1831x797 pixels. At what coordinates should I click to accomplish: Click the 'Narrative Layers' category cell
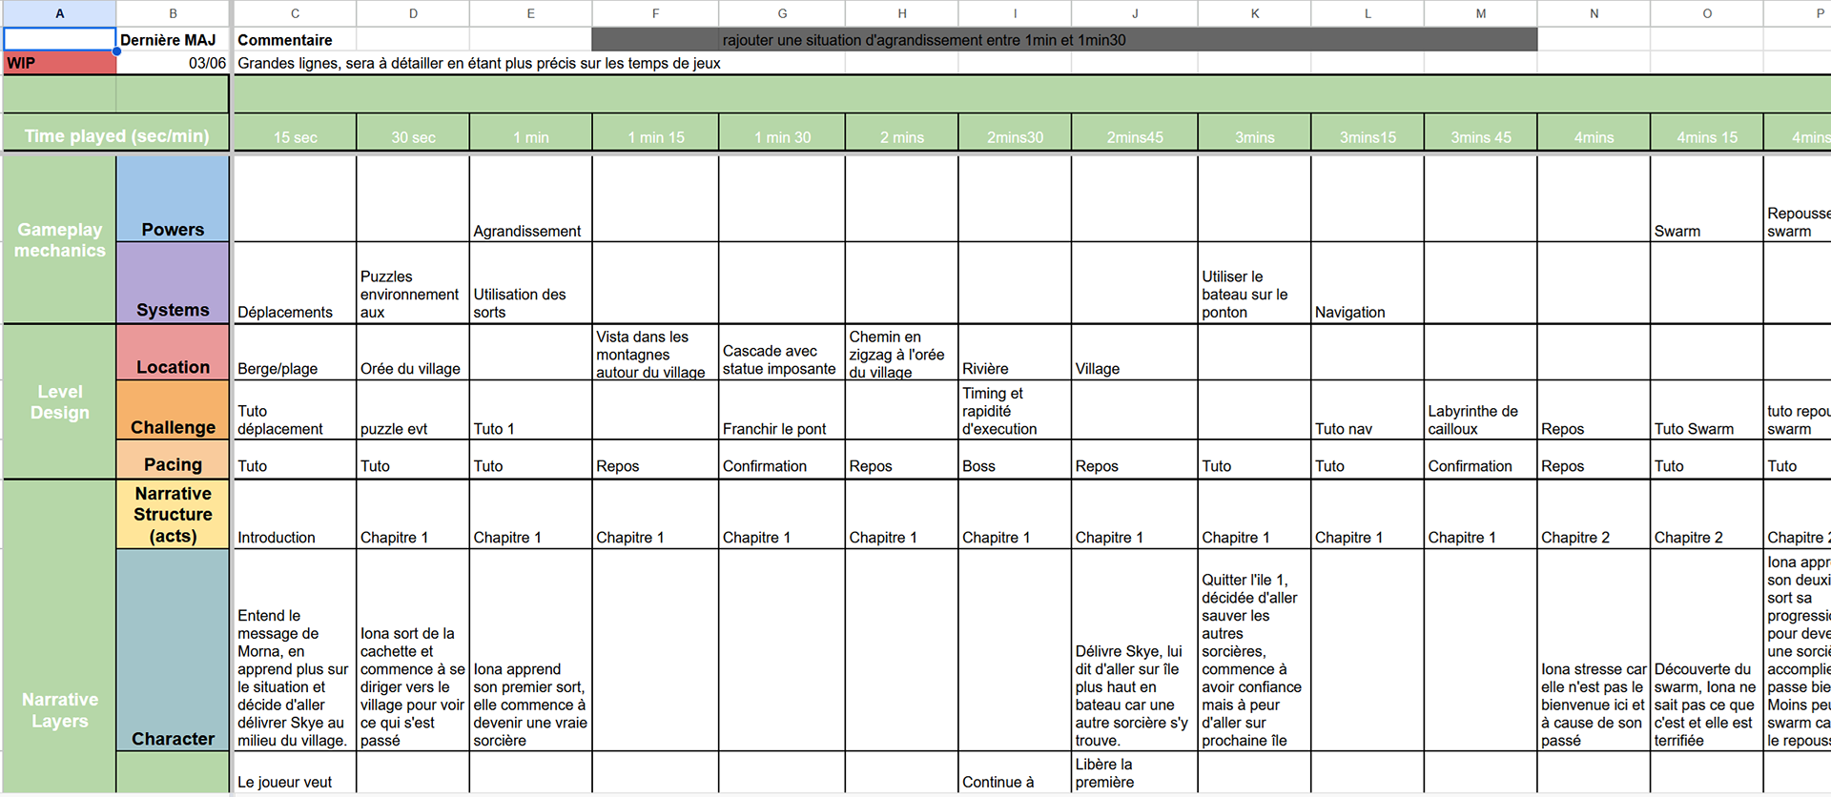tap(59, 637)
